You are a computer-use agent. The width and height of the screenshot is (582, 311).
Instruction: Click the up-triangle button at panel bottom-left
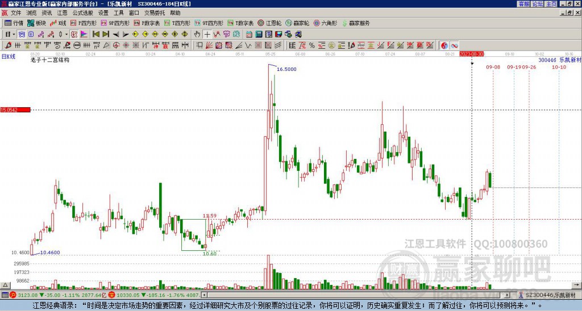tap(5, 285)
